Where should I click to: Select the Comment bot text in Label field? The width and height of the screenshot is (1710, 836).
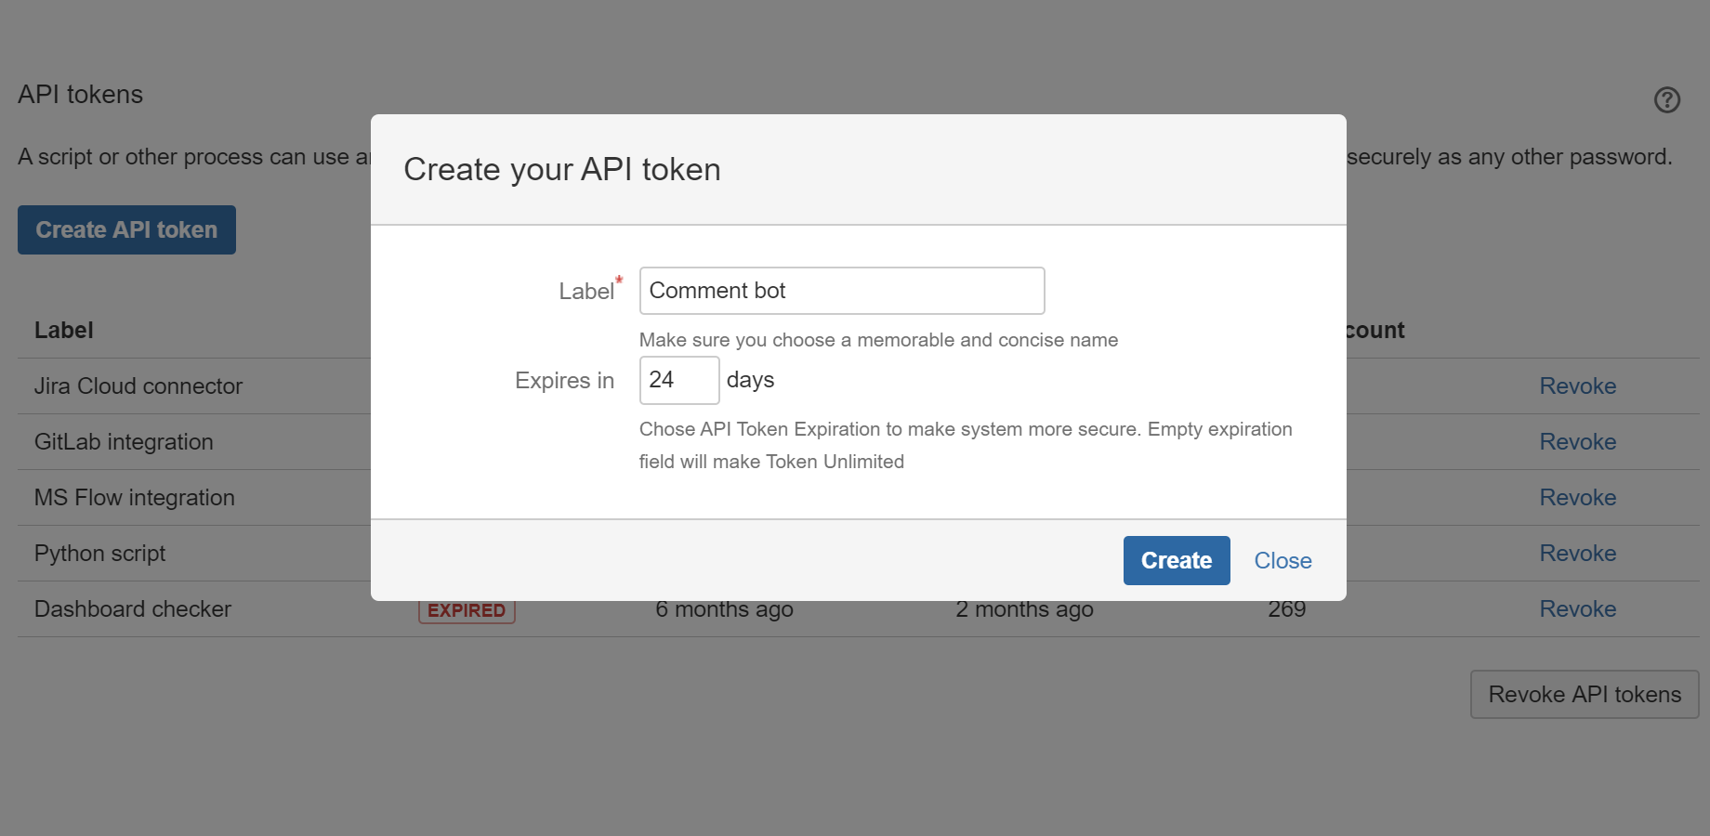pyautogui.click(x=717, y=290)
